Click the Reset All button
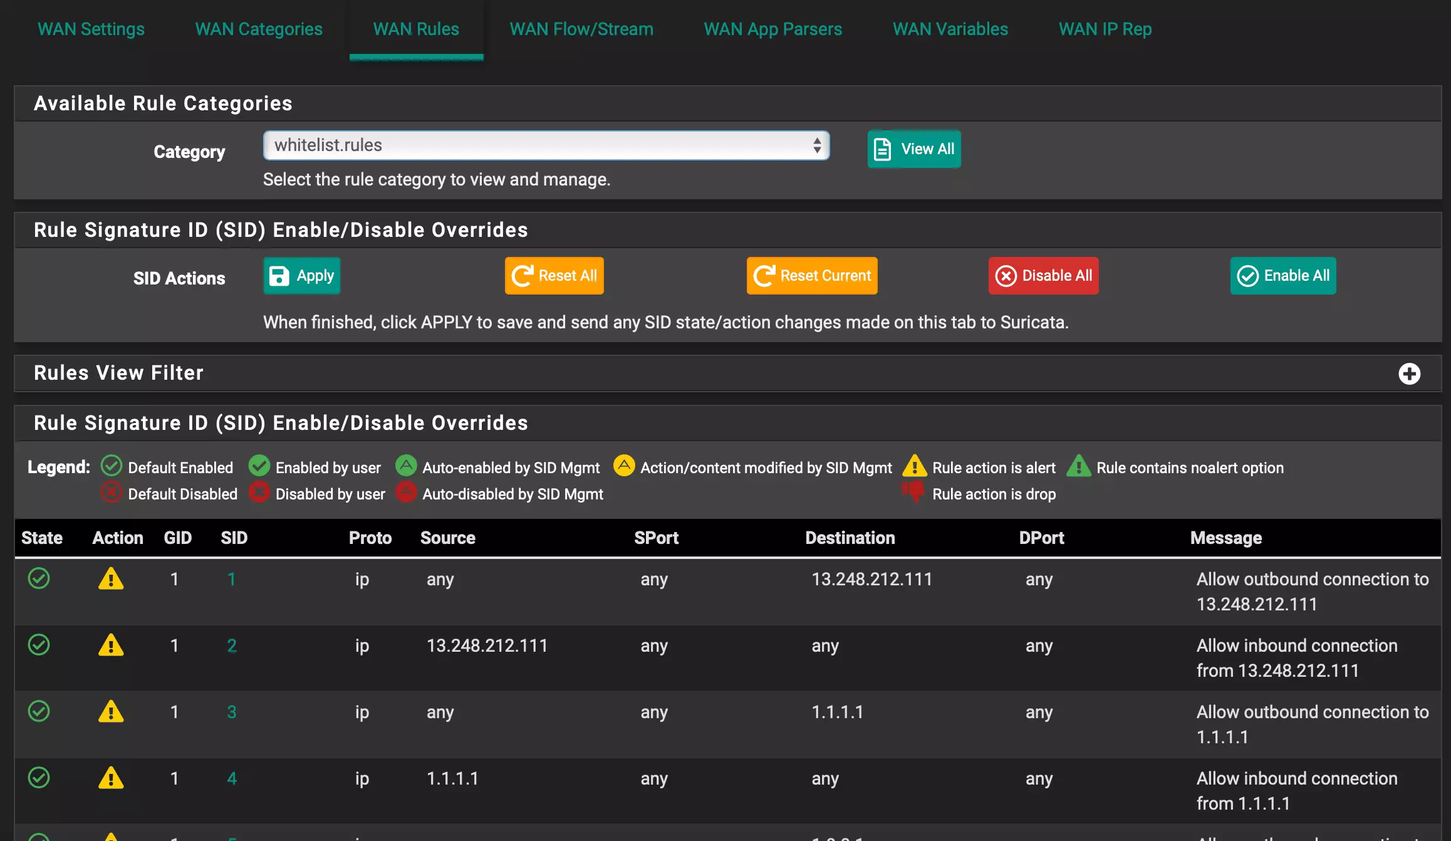The image size is (1451, 841). pyautogui.click(x=554, y=276)
